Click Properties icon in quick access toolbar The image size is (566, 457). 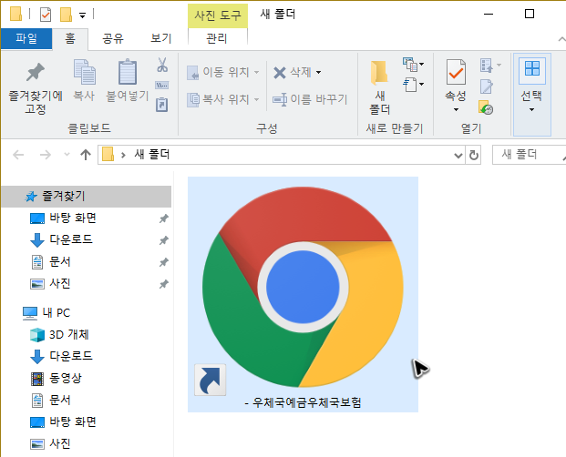46,15
